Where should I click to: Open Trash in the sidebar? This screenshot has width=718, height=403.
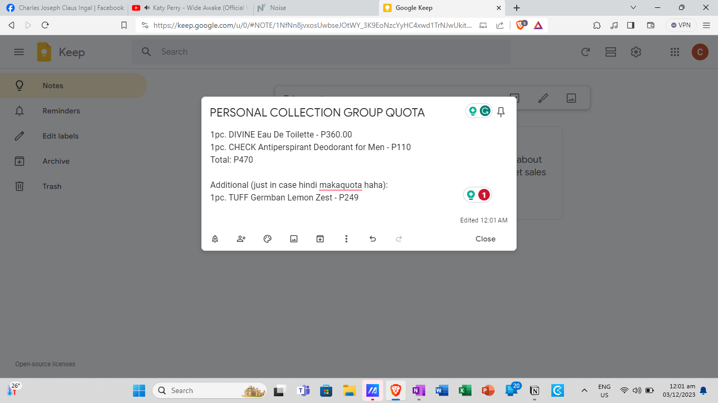[x=73, y=186]
